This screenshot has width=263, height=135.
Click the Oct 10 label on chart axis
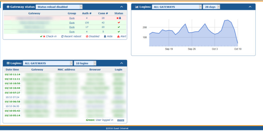(x=238, y=49)
